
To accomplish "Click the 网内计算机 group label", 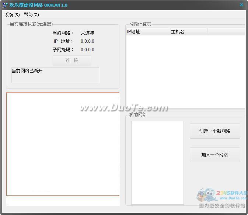I will (140, 24).
